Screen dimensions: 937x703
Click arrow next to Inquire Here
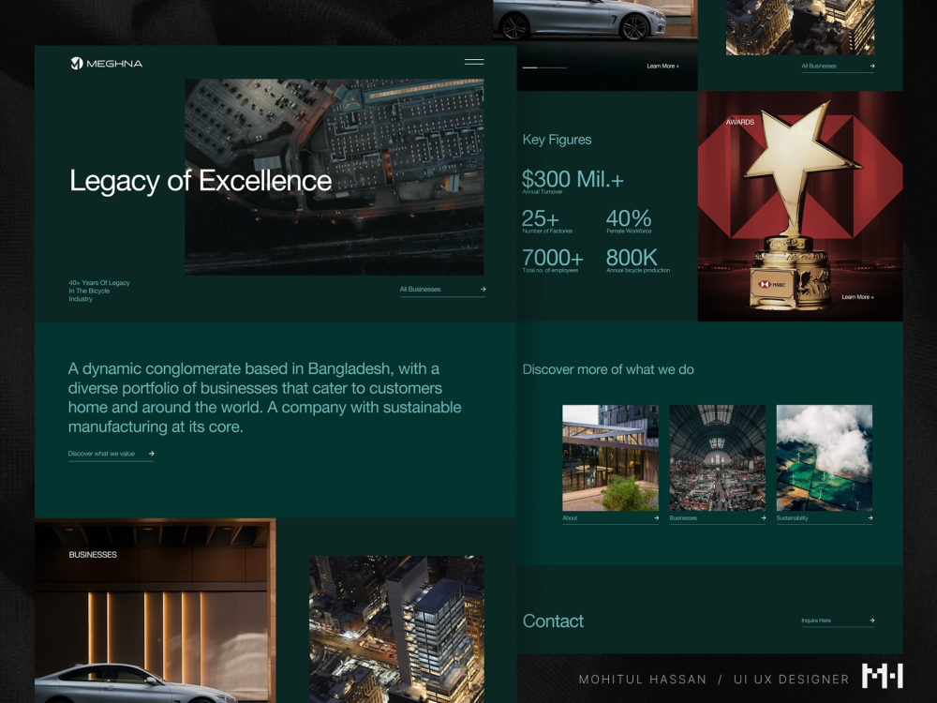(871, 621)
